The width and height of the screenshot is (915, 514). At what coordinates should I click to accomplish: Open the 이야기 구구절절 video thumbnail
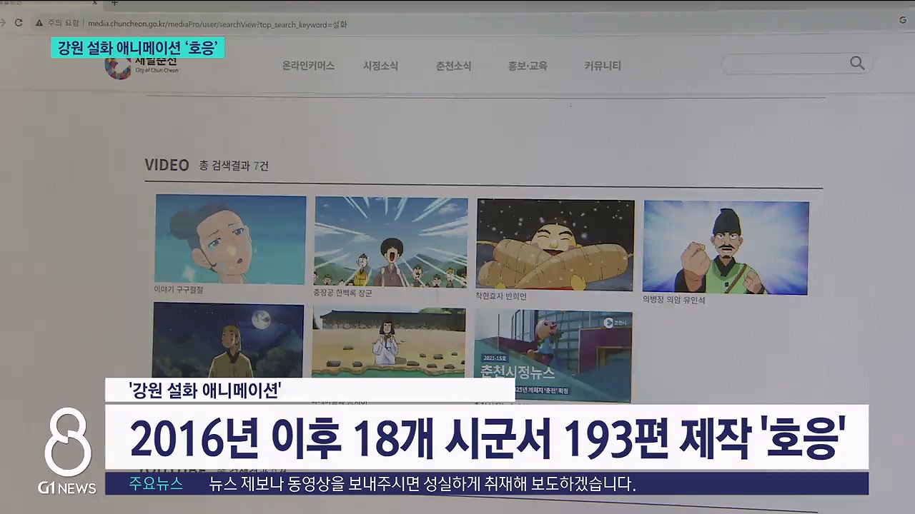tap(230, 239)
